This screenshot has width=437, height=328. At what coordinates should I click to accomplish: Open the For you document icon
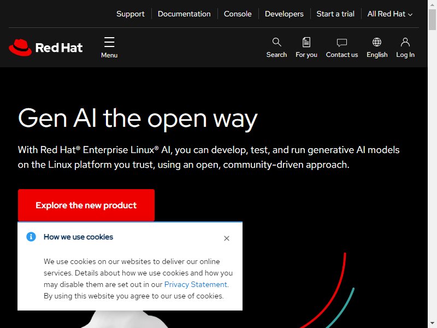[x=306, y=42]
